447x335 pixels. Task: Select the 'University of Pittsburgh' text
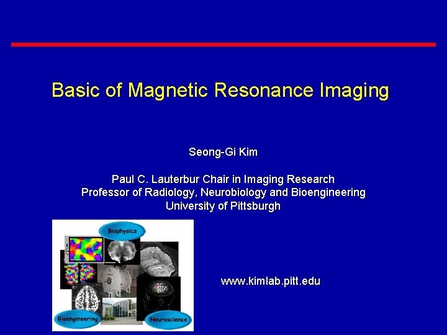point(223,206)
